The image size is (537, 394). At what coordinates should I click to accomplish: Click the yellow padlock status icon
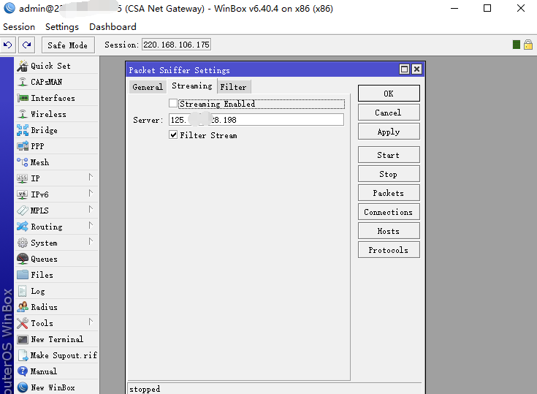(x=528, y=45)
